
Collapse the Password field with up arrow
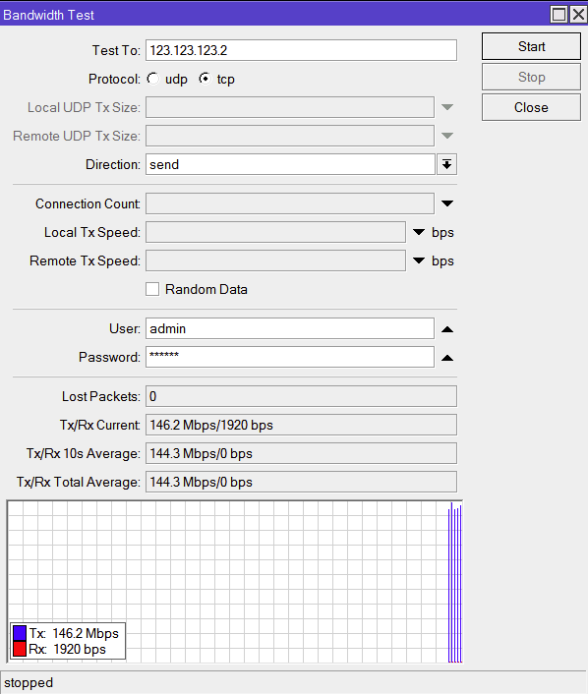(x=447, y=358)
